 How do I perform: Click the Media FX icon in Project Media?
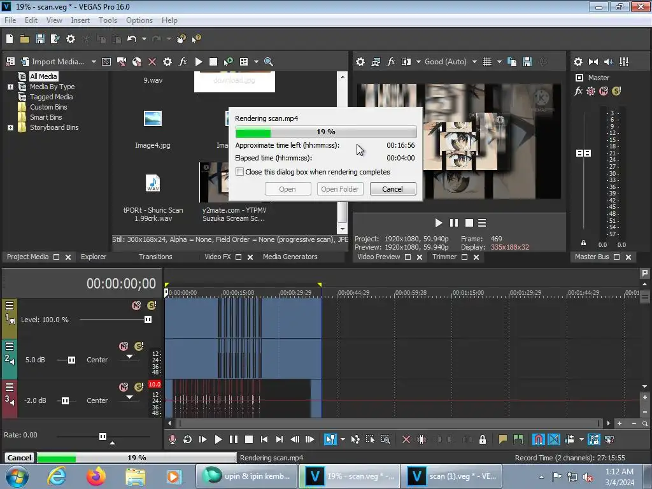pos(183,62)
